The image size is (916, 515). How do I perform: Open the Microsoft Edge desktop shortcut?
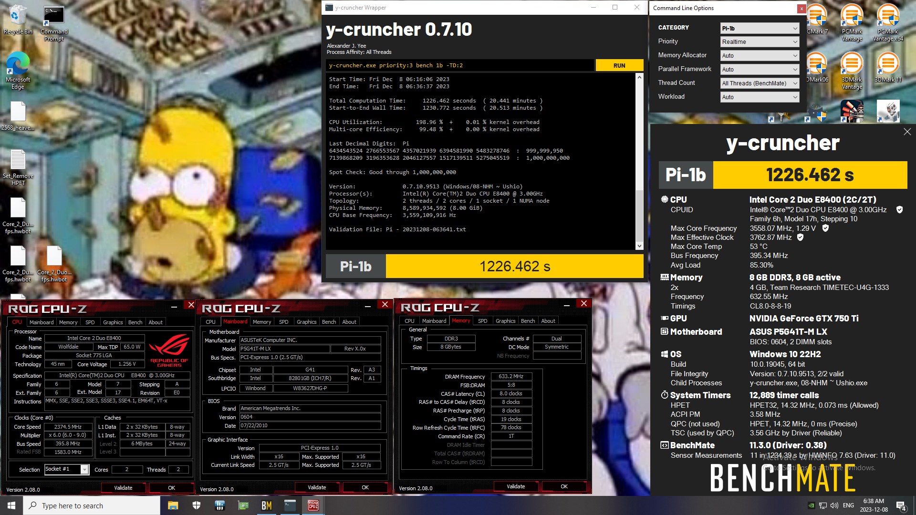[18, 70]
